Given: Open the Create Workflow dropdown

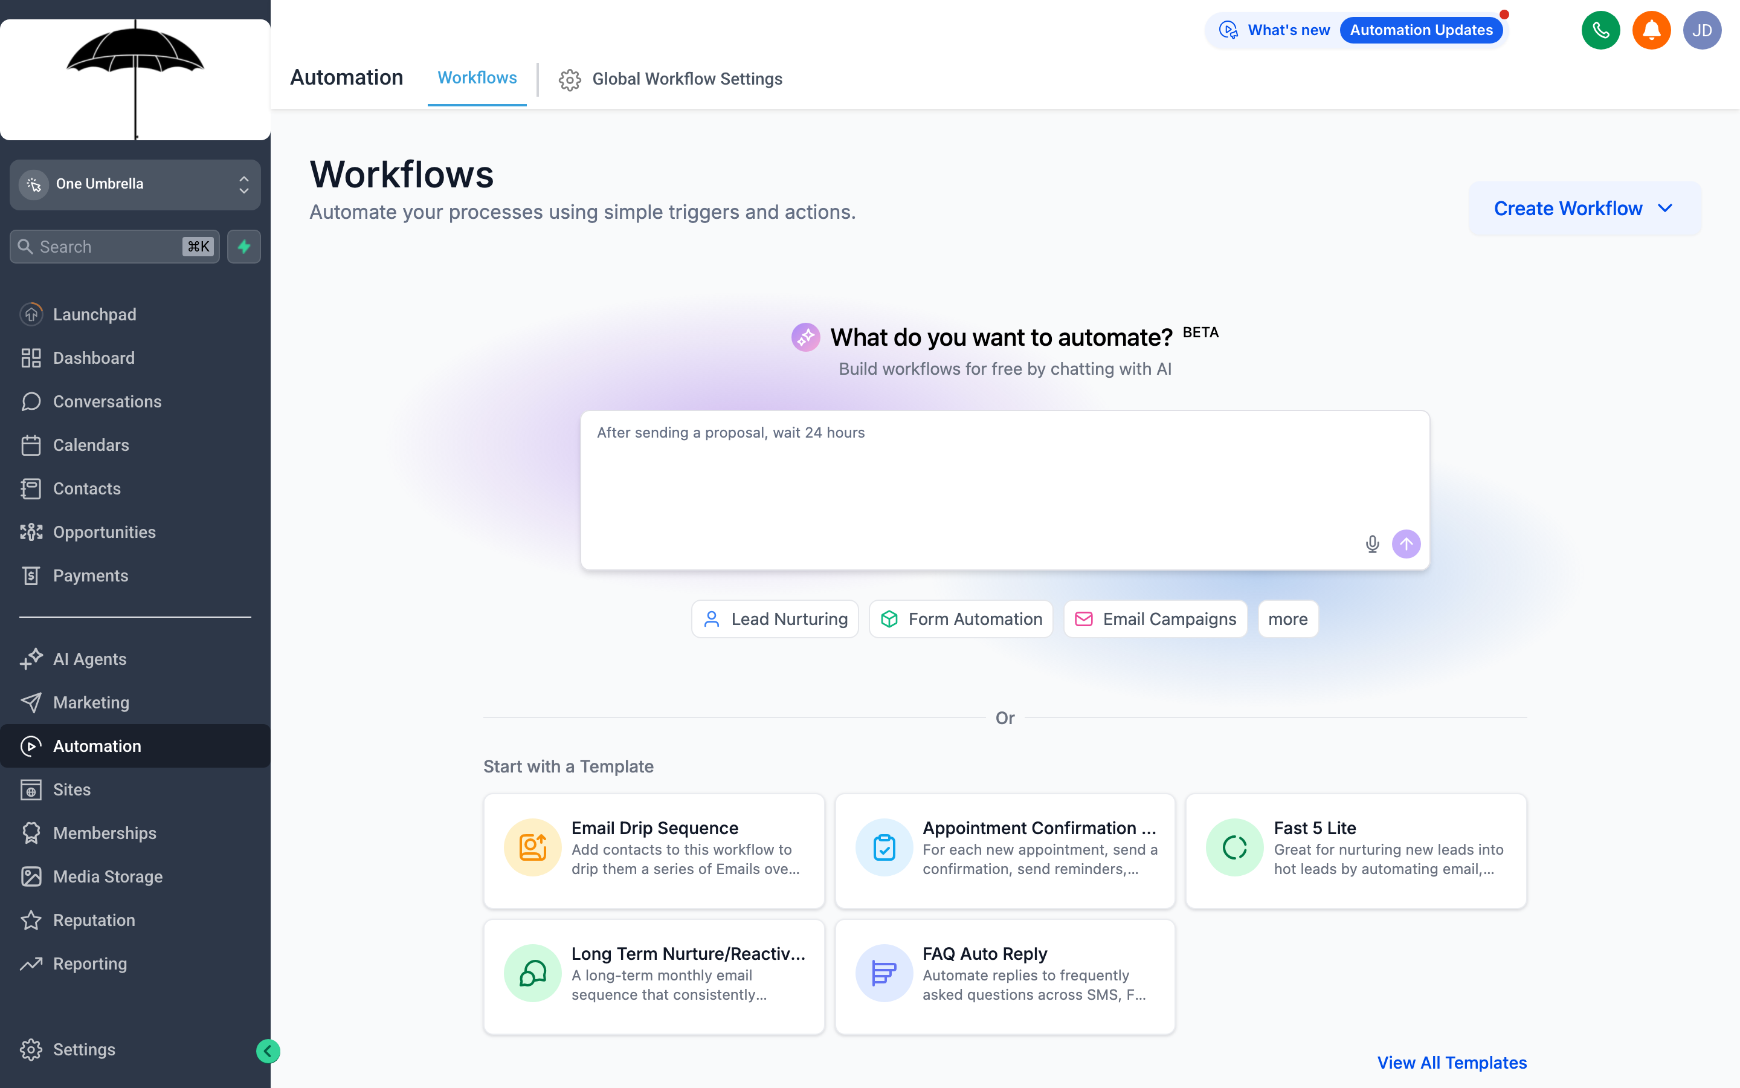Looking at the screenshot, I should (1584, 209).
